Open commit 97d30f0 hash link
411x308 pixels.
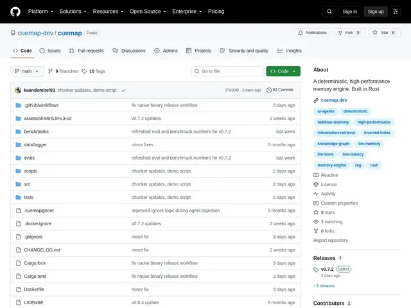(x=232, y=90)
